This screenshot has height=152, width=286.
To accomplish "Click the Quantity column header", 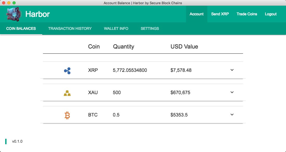I will (123, 46).
